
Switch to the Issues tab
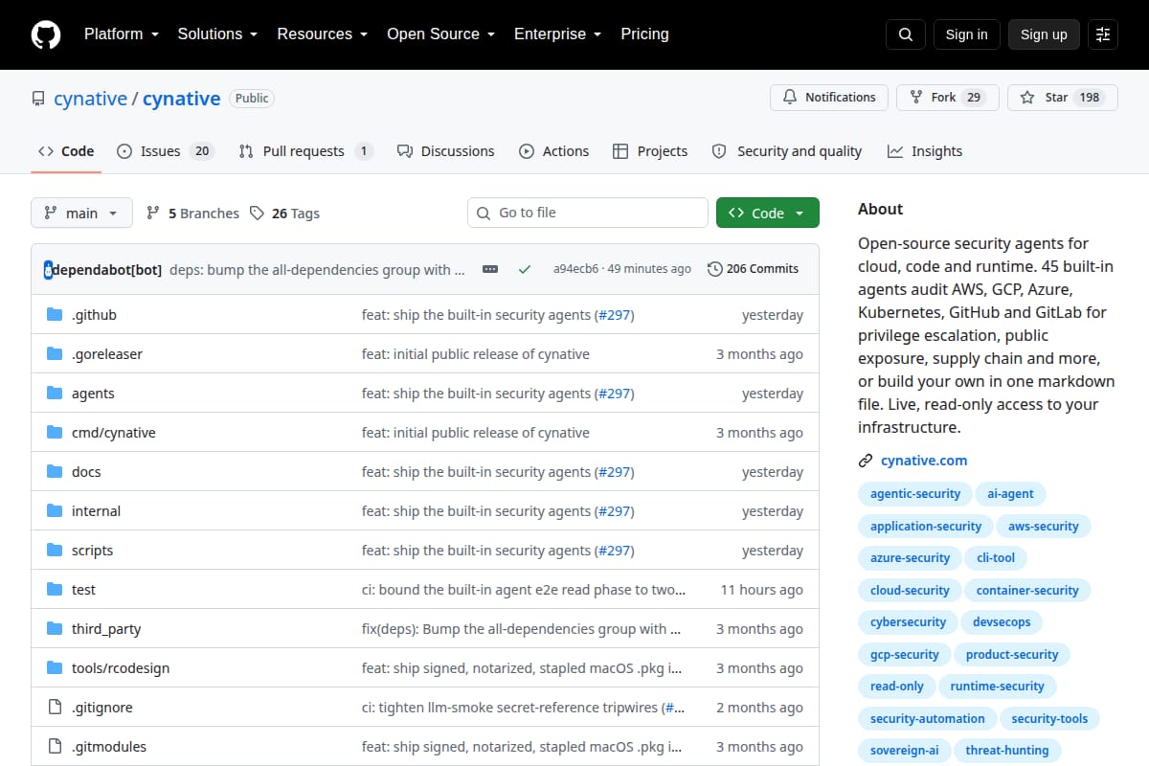165,151
